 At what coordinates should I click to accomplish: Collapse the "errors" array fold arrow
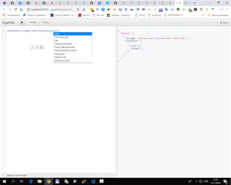tap(116, 33)
